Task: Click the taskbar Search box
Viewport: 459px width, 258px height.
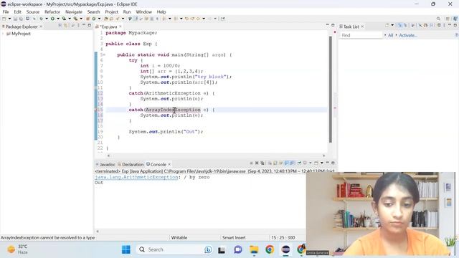Action: 174,249
